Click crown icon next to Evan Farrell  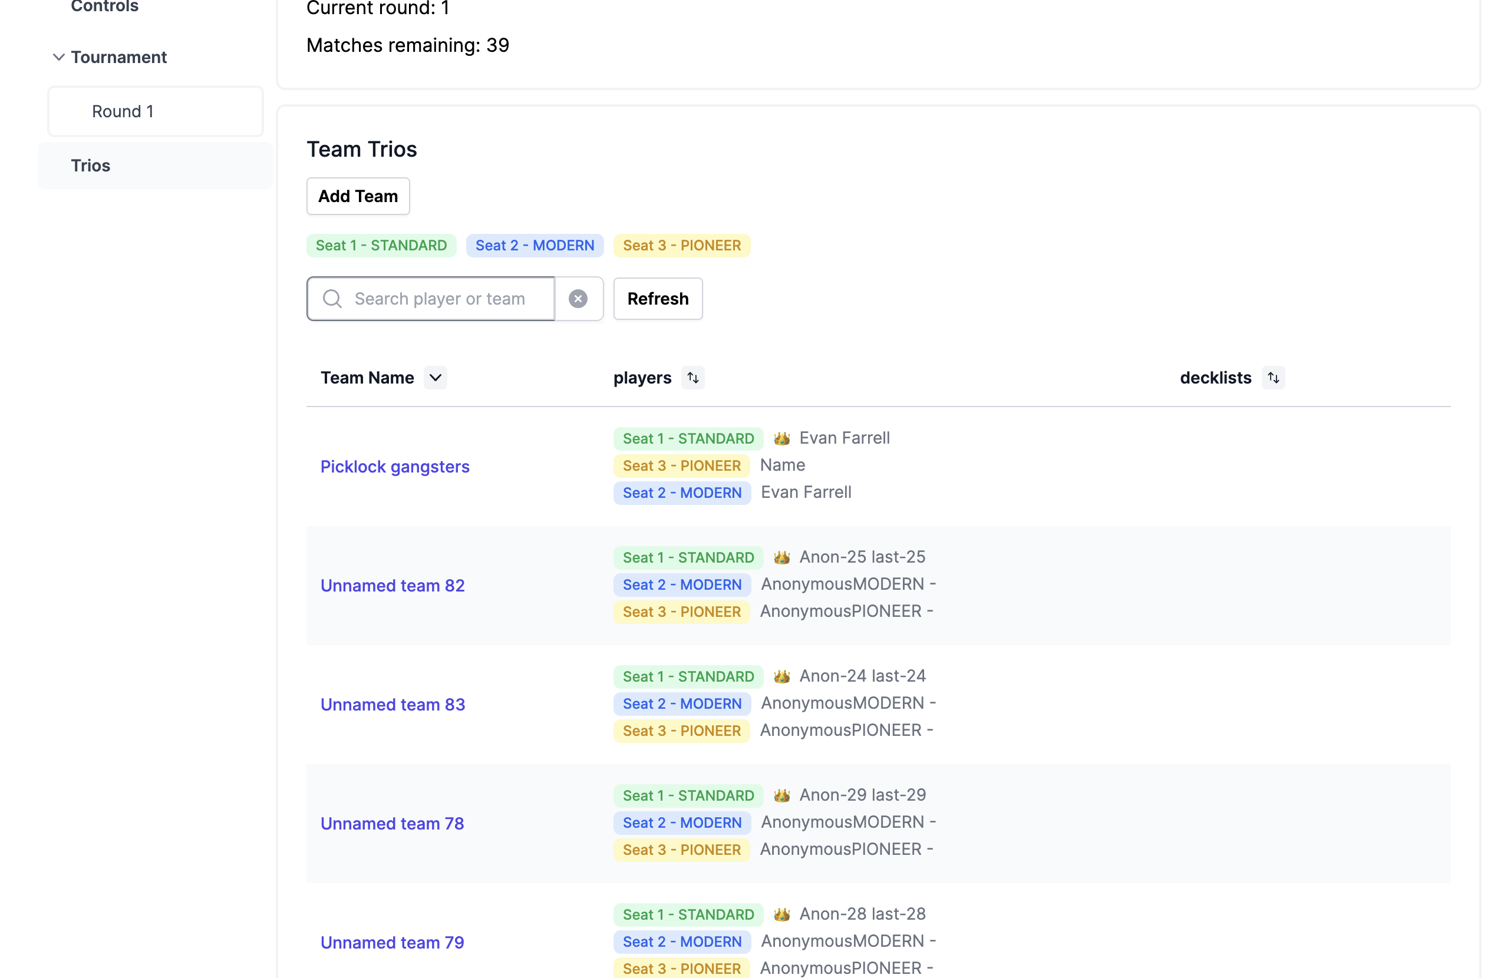(781, 438)
